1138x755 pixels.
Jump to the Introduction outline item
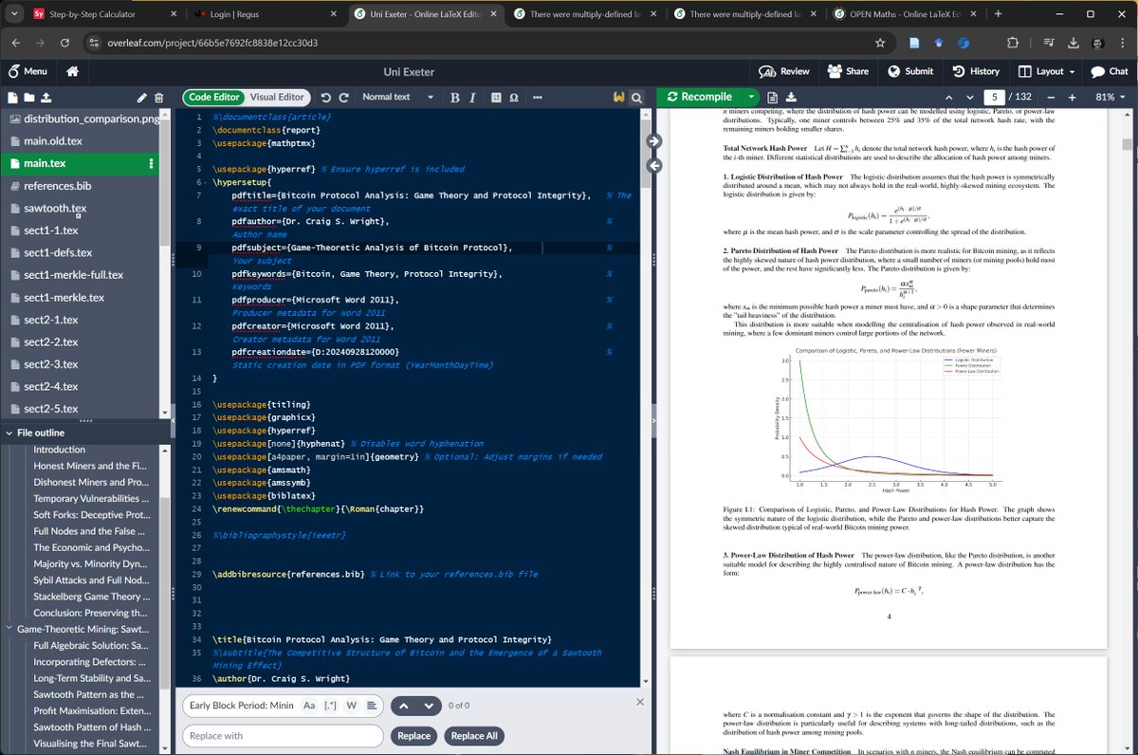(59, 450)
